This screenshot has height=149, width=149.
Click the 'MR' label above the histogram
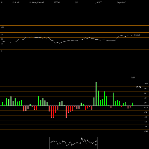[133, 77]
